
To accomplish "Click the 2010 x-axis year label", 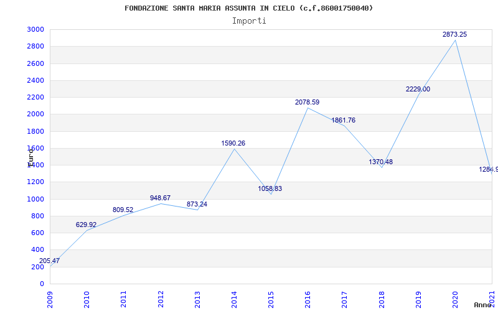I will click(87, 299).
